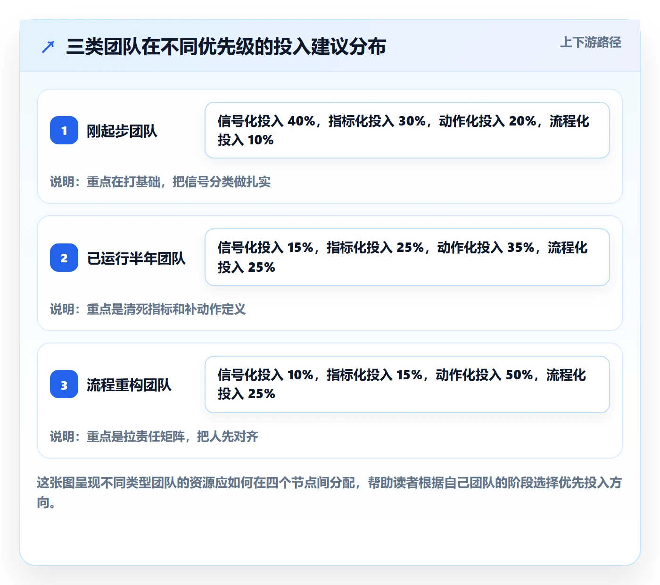The height and width of the screenshot is (585, 660).
Task: Click the box with 信号化投入 15%
Action: tap(407, 257)
